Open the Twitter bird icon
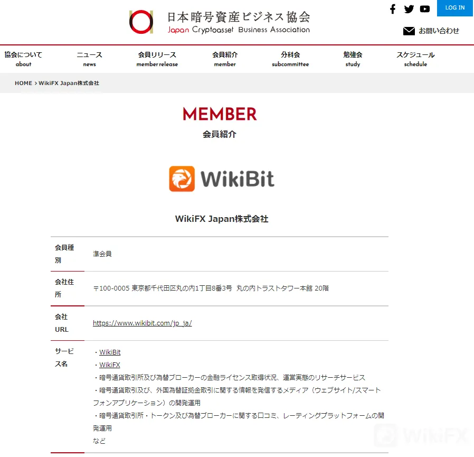Screen dimensions: 474x457 point(409,9)
